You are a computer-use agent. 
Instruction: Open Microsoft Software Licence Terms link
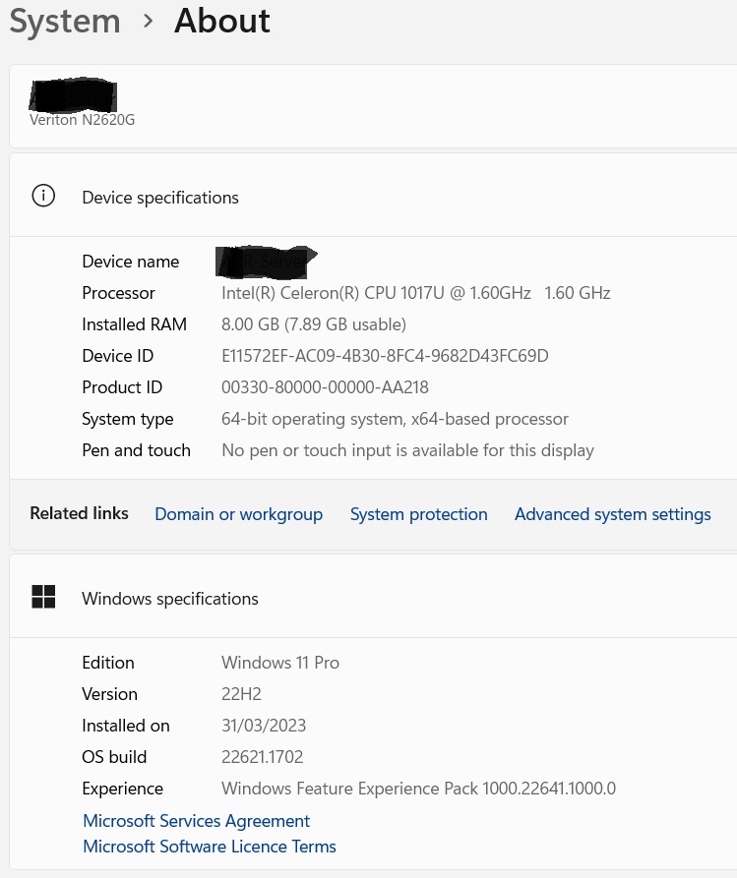point(210,847)
